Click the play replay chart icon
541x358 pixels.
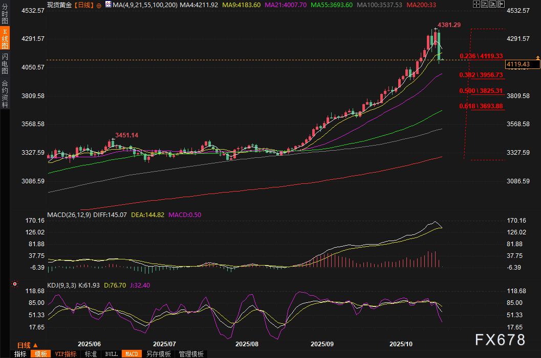(x=494, y=5)
